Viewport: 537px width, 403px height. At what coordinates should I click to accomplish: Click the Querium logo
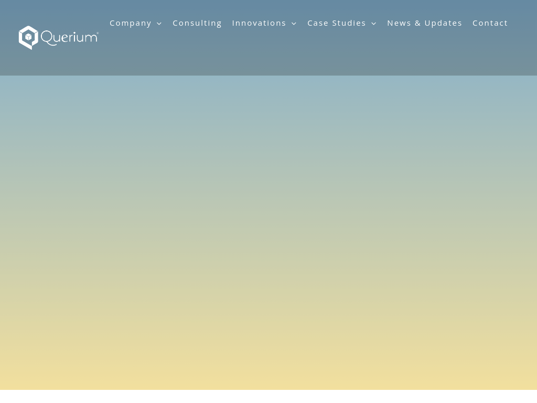pyautogui.click(x=59, y=38)
